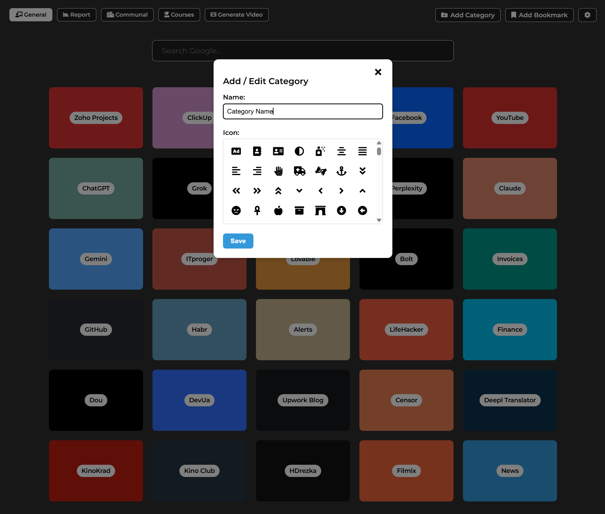Pick the circled left arrow icon
The height and width of the screenshot is (514, 605).
click(x=362, y=211)
